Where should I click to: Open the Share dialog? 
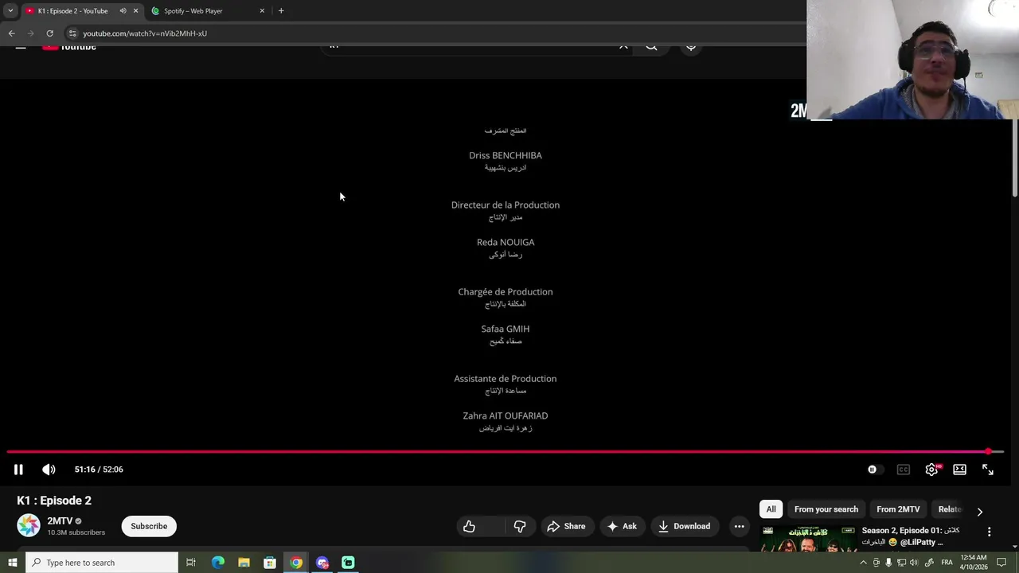pyautogui.click(x=566, y=526)
